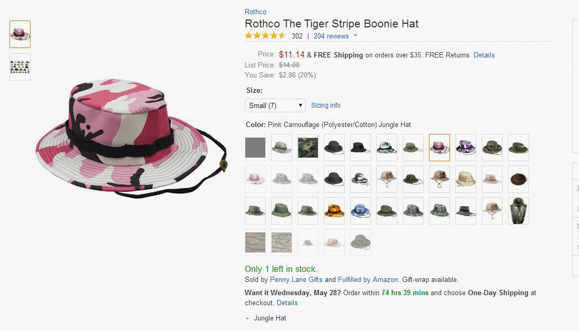This screenshot has height=331, width=579.
Task: Select the purple camouflage hat swatch
Action: point(466,148)
